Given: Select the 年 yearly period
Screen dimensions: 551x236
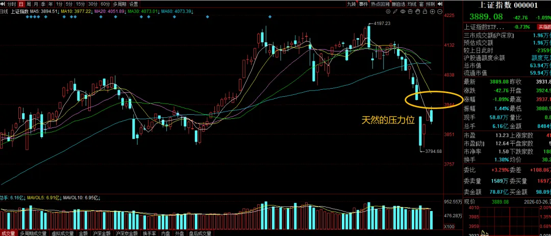Looking at the screenshot, I should click(x=51, y=4).
